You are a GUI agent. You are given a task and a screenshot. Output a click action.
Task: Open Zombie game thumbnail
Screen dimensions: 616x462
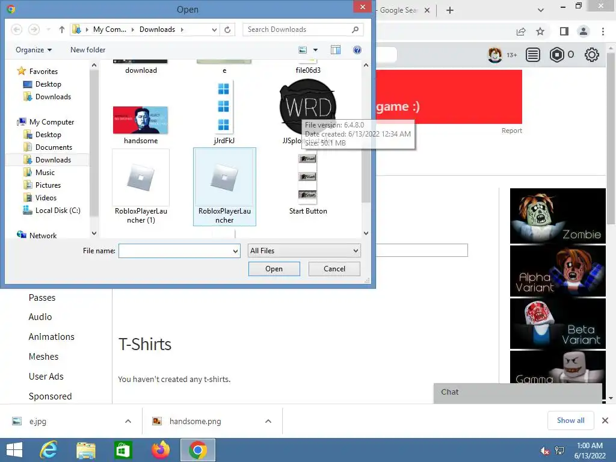pyautogui.click(x=558, y=216)
